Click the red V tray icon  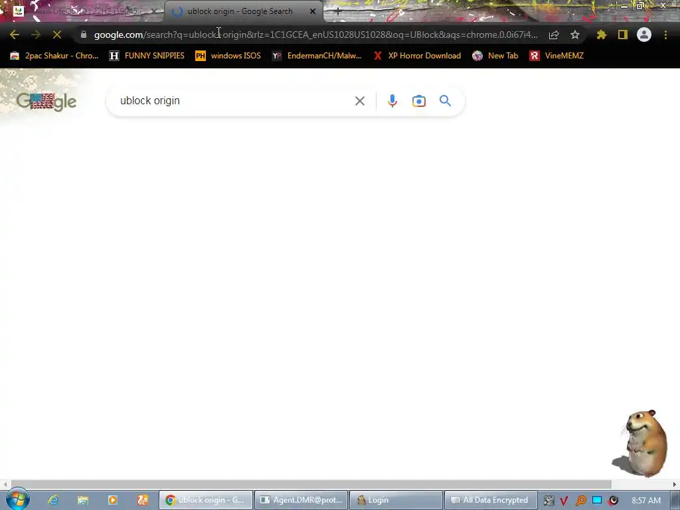click(564, 501)
